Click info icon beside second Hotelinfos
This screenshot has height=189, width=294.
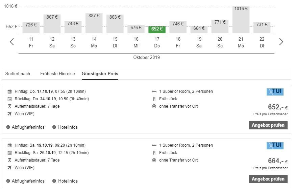tap(54, 181)
